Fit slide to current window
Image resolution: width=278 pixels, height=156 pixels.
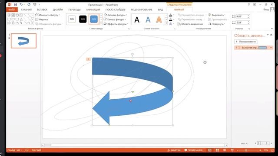tap(272, 150)
